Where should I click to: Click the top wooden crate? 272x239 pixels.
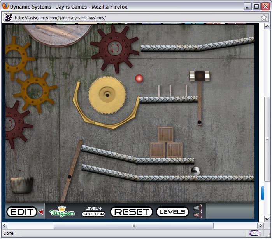point(165,134)
